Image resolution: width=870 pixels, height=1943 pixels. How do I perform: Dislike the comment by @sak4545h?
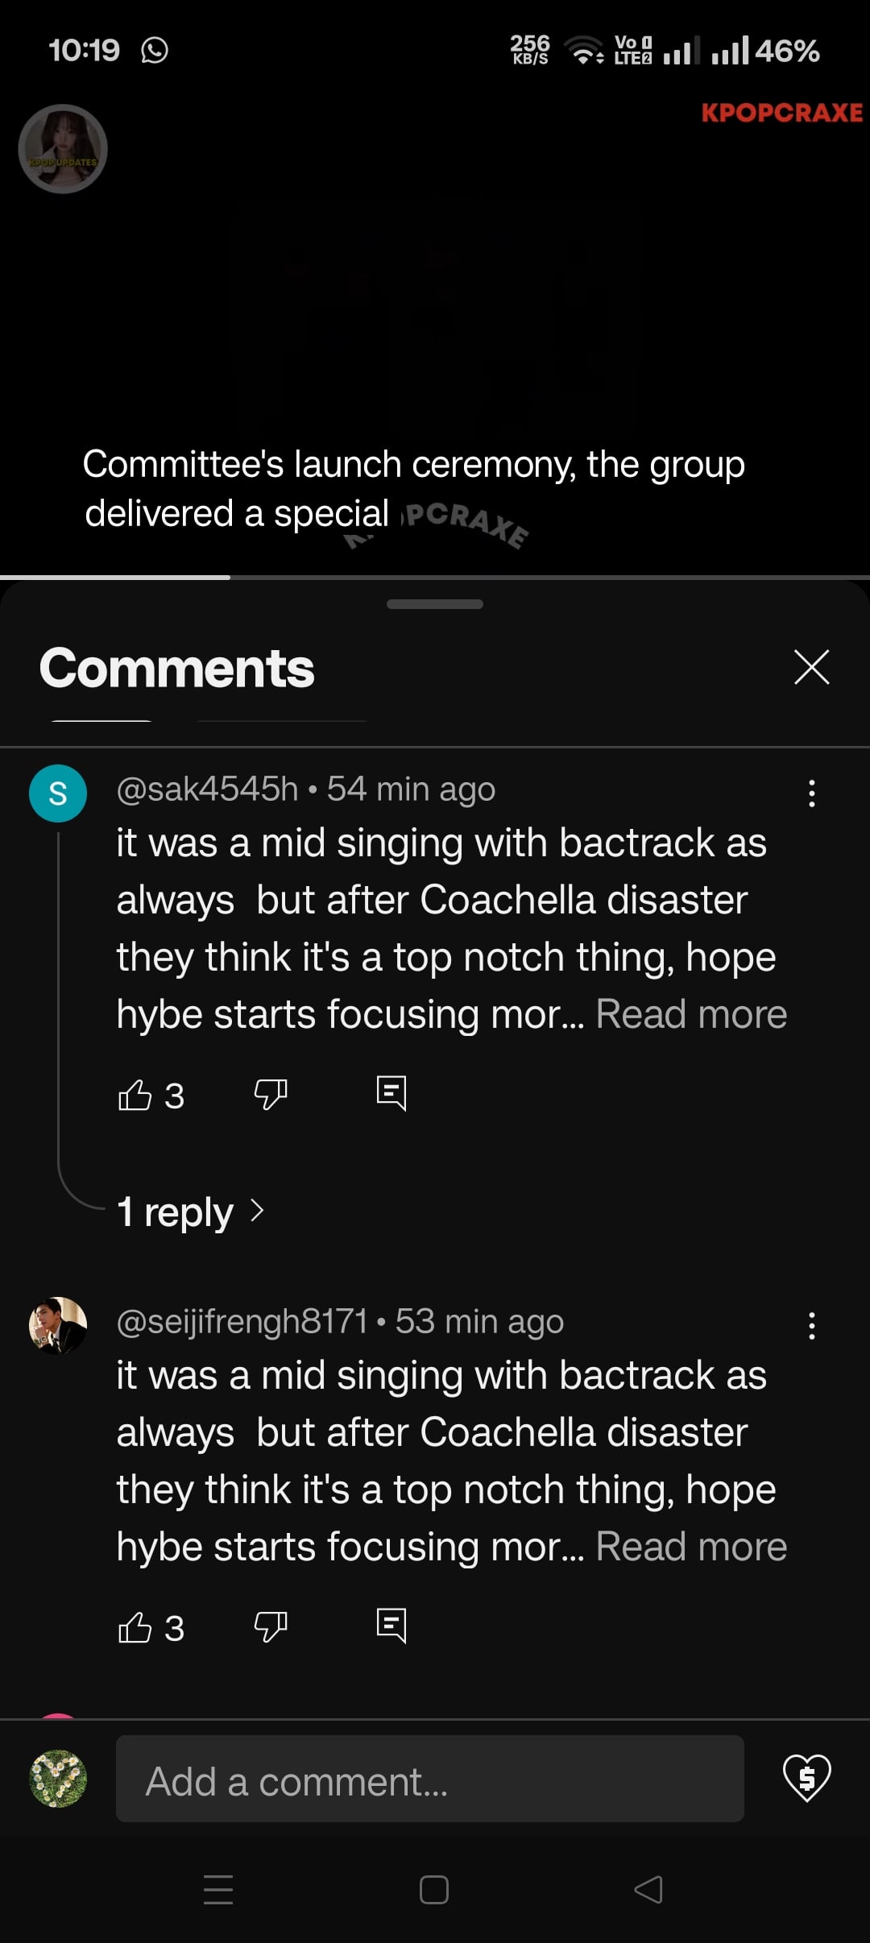(x=271, y=1095)
